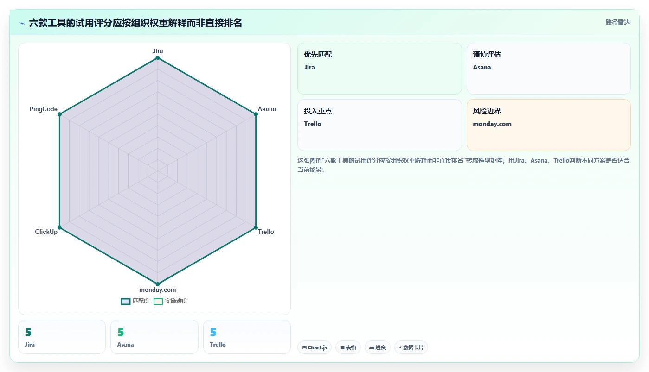Select the PingCode data point on radar
This screenshot has height=372, width=649.
(x=60, y=114)
